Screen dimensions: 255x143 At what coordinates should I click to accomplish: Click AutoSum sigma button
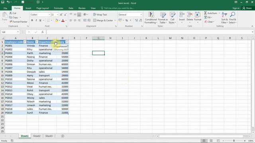(211, 13)
